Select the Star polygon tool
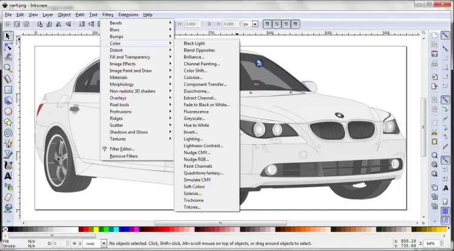 tap(8, 122)
